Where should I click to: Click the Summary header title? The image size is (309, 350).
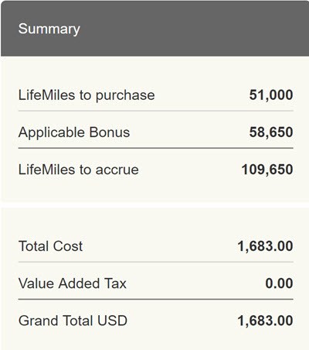click(49, 29)
